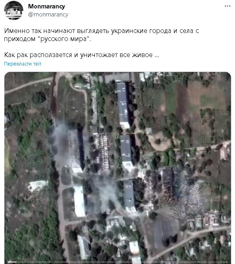
Task: Click the top grey-roofed building in video
Action: [123, 105]
